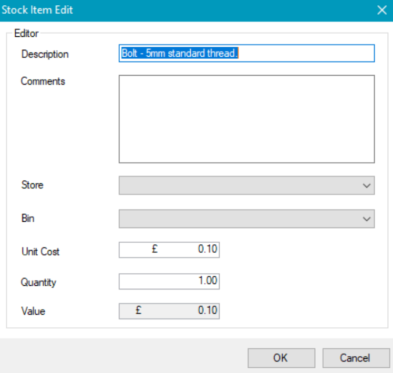Screen dimensions: 393x373
Task: Click the Comments label
Action: click(x=43, y=81)
